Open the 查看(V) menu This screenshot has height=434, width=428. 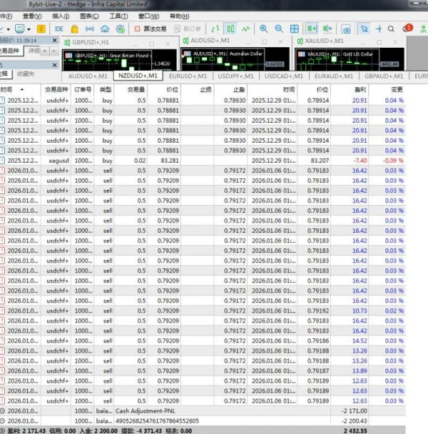click(x=32, y=15)
